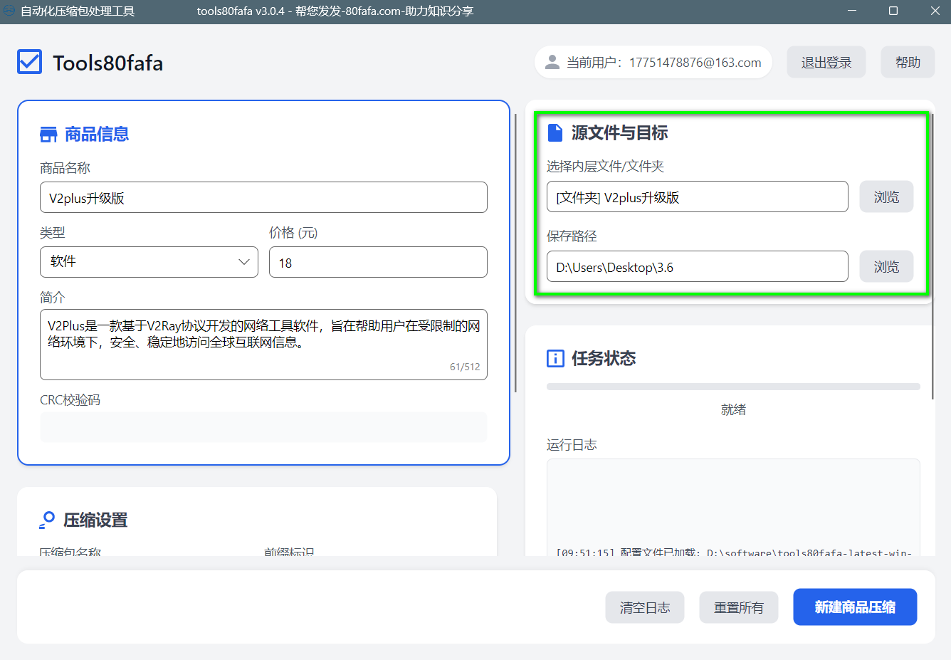This screenshot has width=951, height=660.
Task: Browse for the inner file or folder
Action: click(886, 197)
